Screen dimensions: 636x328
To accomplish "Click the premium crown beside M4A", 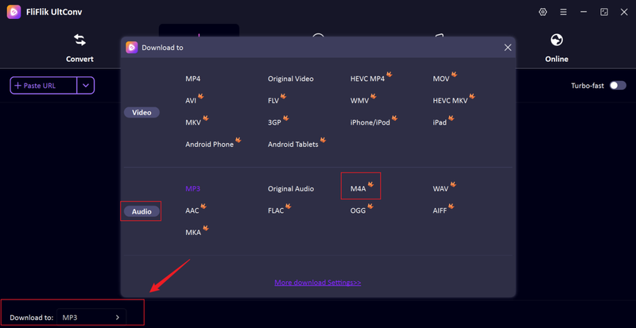I will pyautogui.click(x=370, y=184).
